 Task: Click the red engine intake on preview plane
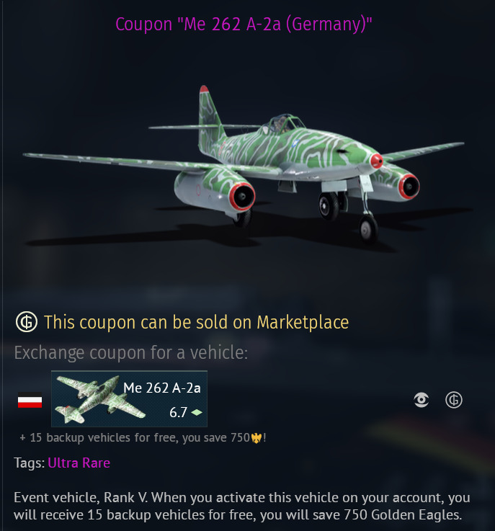click(x=242, y=197)
